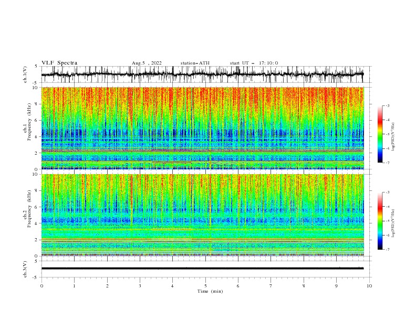Click the "5" minute tick label on time axis

coord(205,286)
